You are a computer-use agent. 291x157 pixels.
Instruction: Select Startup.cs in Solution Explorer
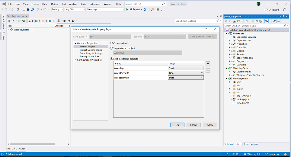(241, 65)
